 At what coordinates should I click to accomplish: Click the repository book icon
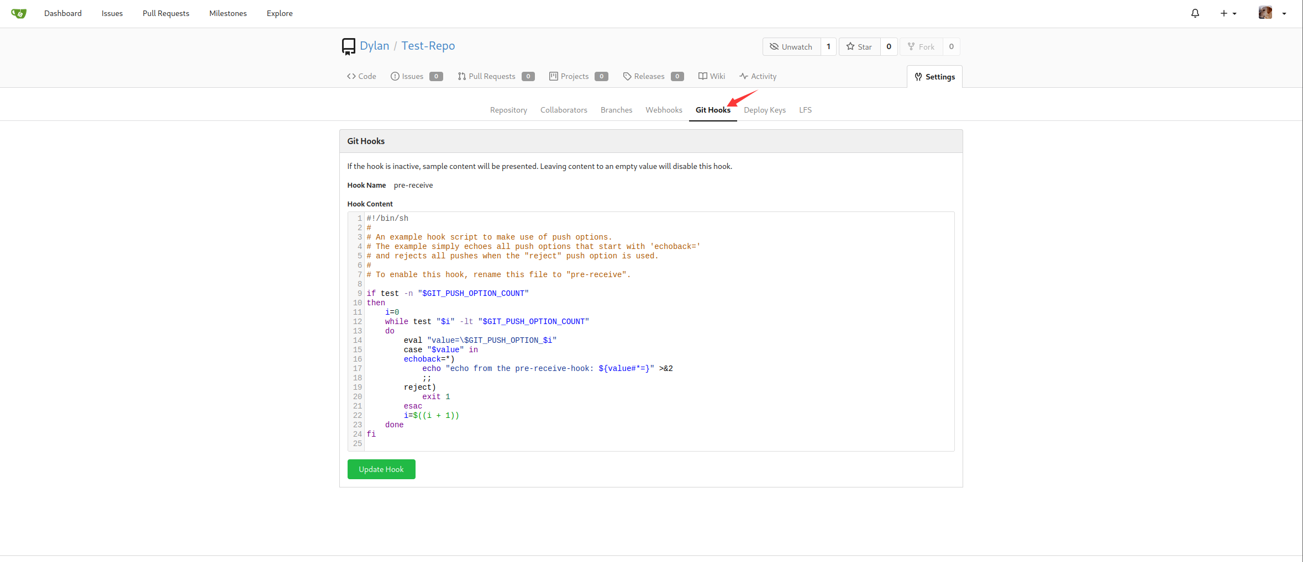(348, 46)
